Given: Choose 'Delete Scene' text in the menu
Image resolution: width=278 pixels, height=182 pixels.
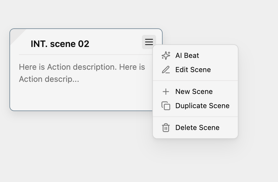Looking at the screenshot, I should (x=197, y=128).
